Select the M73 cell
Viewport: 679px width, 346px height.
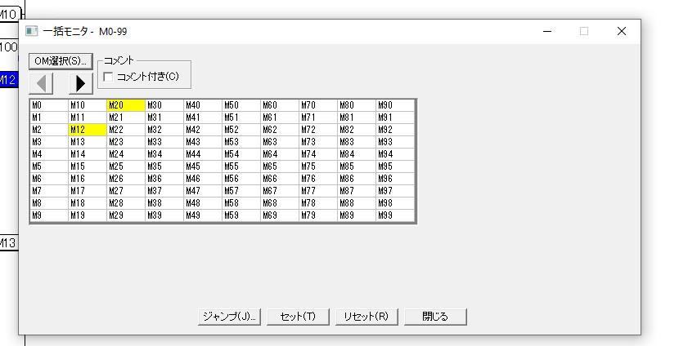pos(317,142)
